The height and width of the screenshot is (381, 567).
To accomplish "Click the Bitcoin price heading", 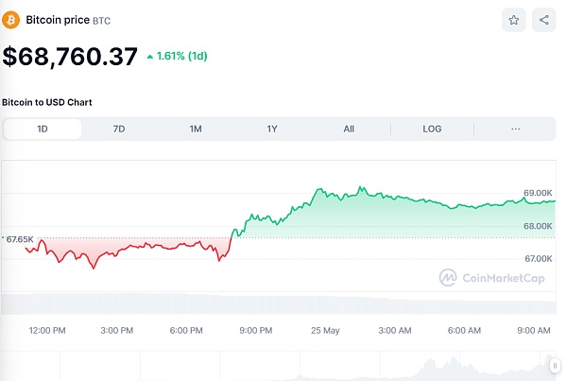I will click(58, 19).
